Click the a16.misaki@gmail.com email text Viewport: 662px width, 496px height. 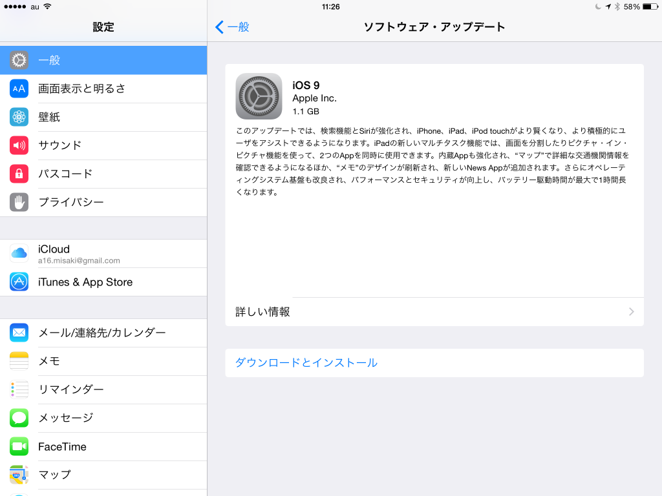tap(79, 261)
